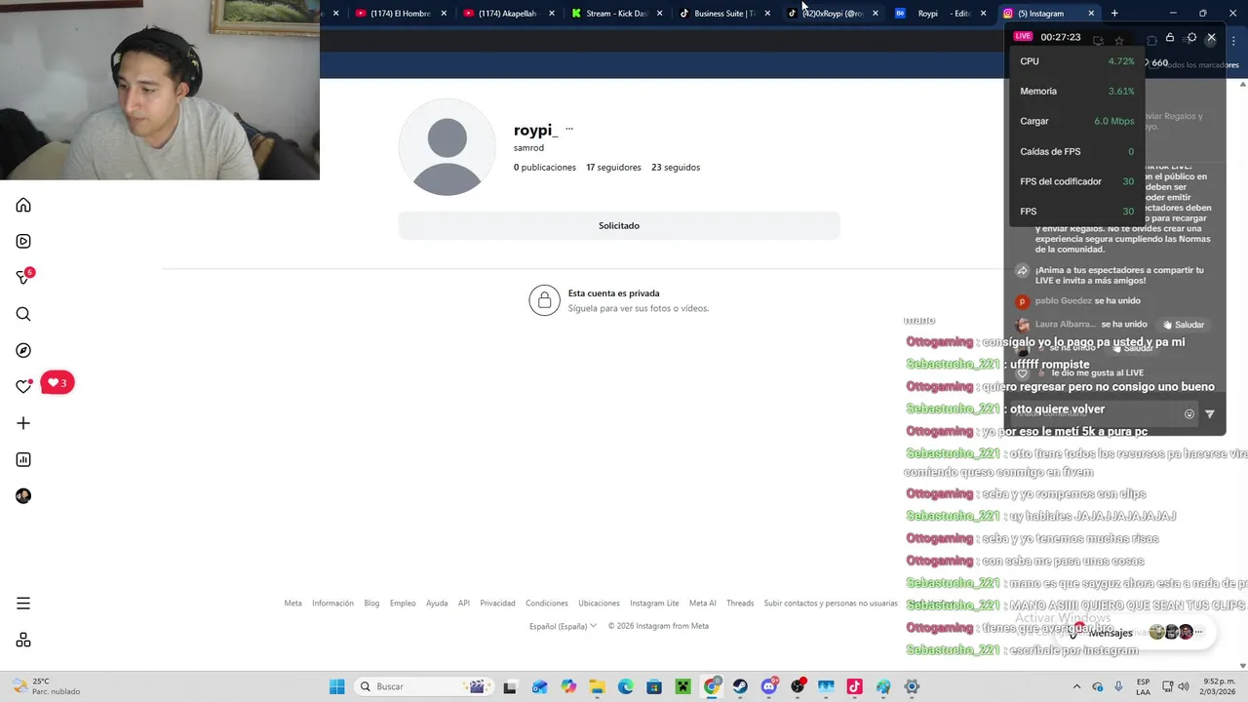This screenshot has height=702, width=1248.
Task: Open direct messages icon with 6 badge
Action: (24, 277)
